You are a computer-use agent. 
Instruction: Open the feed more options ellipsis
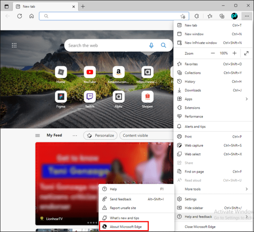[x=75, y=136]
